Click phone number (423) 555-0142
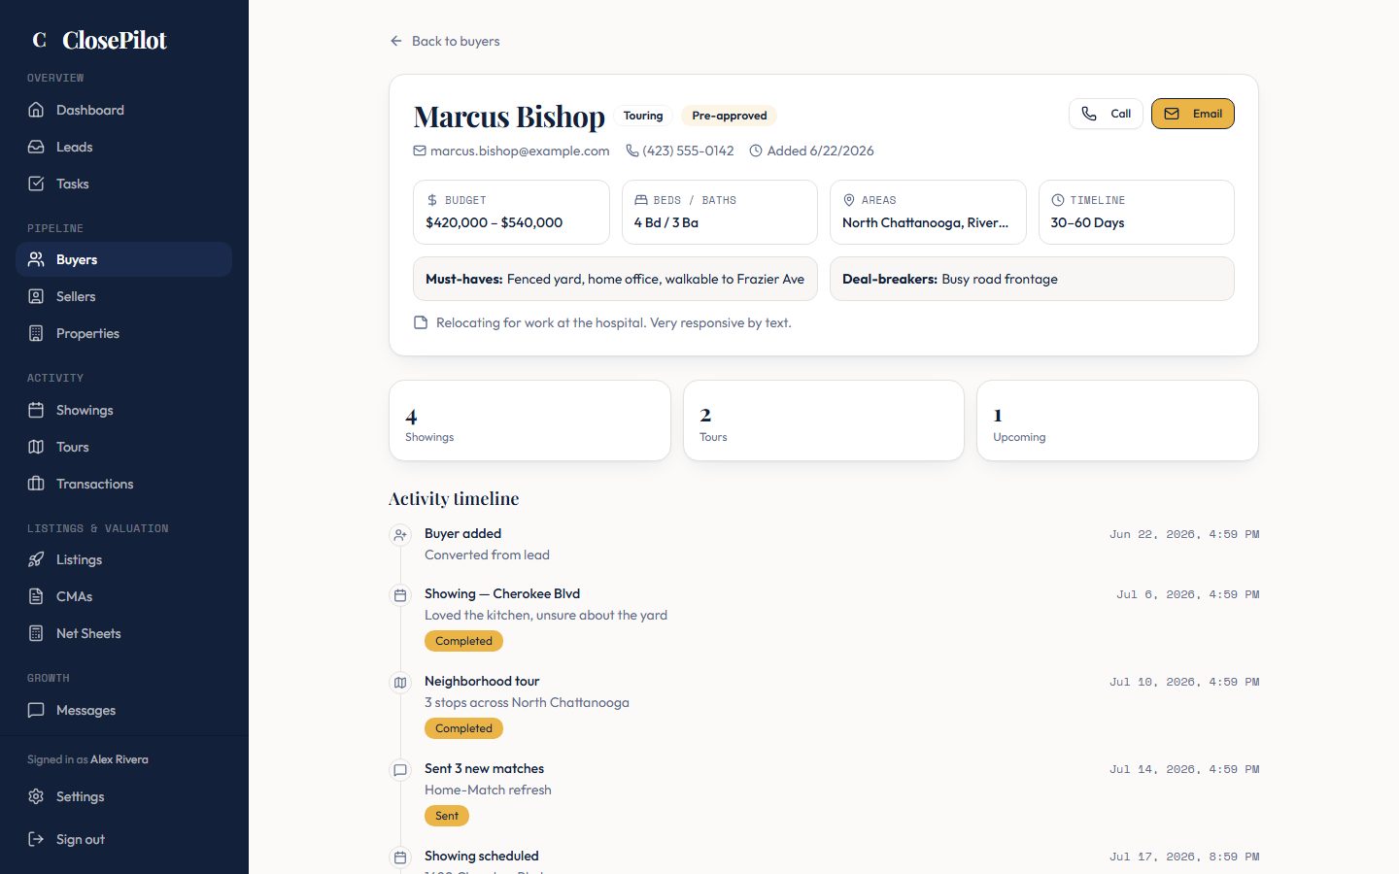This screenshot has height=874, width=1399. [688, 151]
